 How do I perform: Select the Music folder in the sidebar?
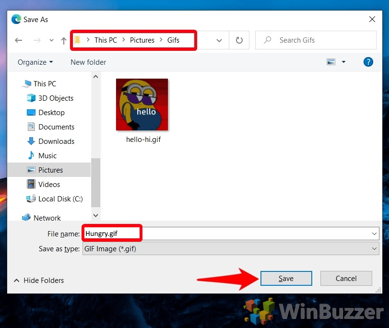click(x=47, y=155)
